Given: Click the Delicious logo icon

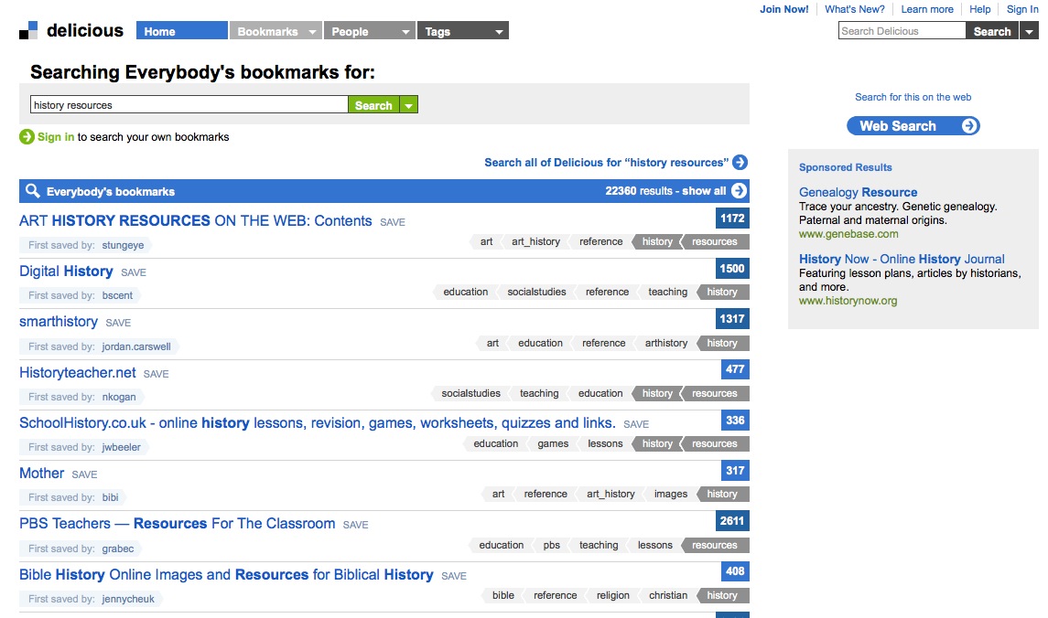Looking at the screenshot, I should point(29,31).
